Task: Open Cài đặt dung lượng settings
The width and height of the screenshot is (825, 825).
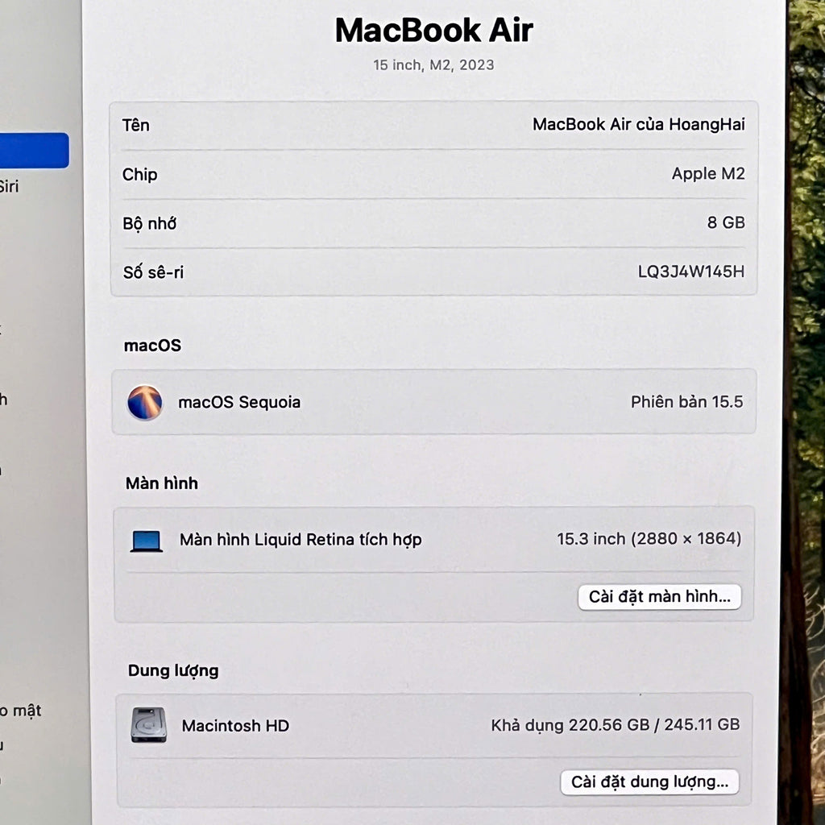Action: 649,782
